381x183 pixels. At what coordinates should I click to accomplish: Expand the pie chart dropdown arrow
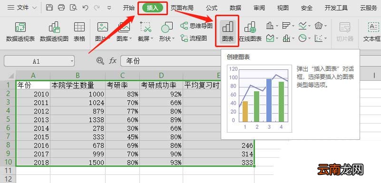309,39
